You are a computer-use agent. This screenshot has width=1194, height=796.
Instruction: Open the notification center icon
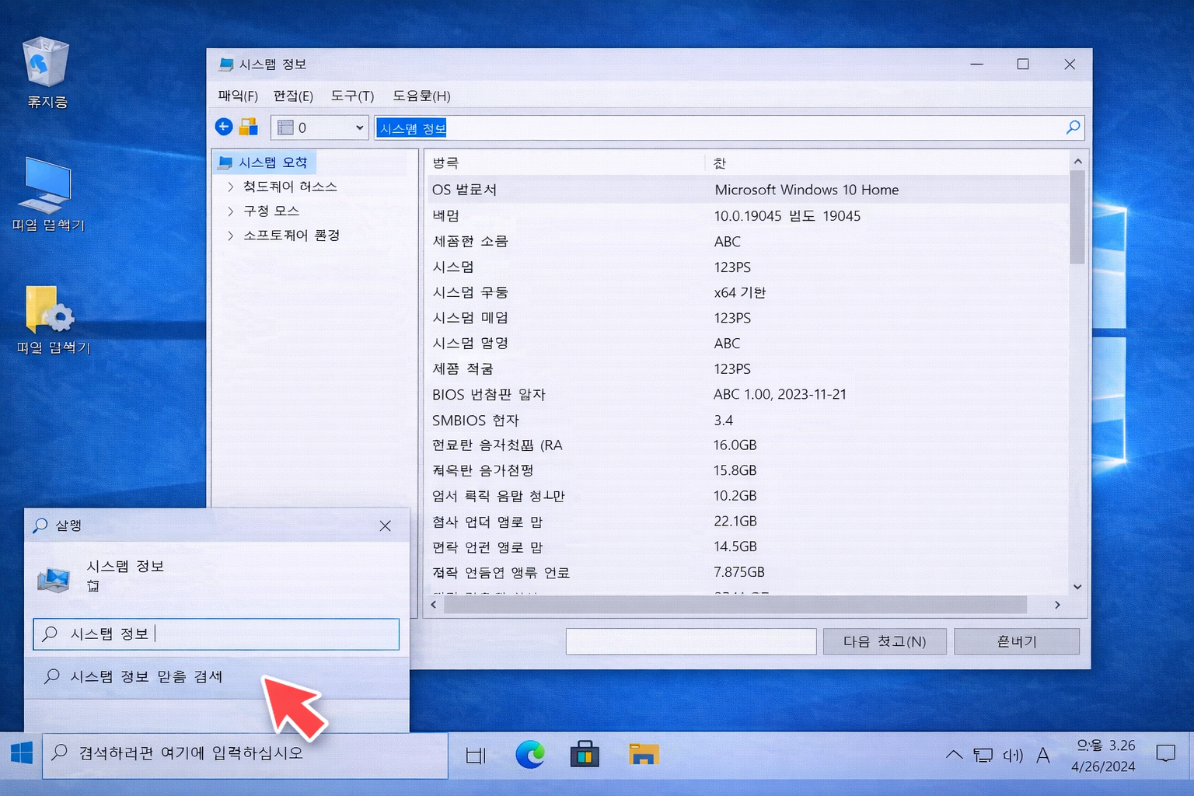pos(1165,753)
